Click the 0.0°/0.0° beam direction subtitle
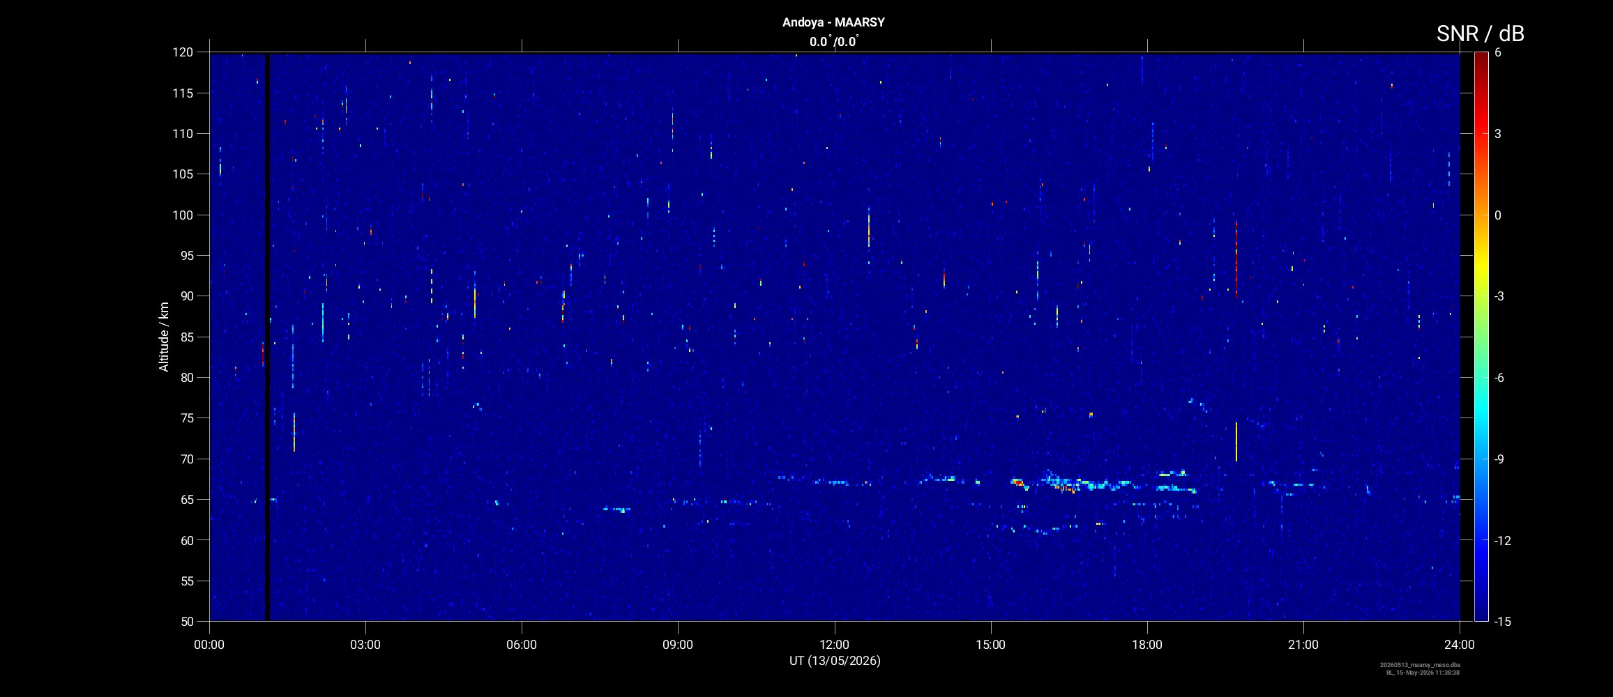 [834, 42]
